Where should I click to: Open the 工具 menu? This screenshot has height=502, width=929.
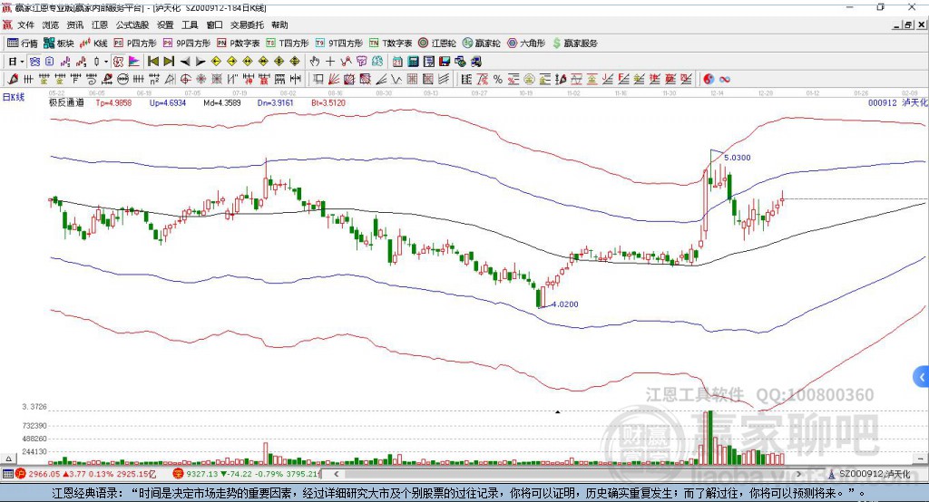[190, 24]
